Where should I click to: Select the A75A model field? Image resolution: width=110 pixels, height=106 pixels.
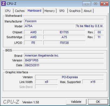click(49, 26)
